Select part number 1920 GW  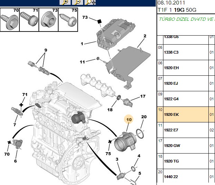pyautogui.click(x=172, y=146)
